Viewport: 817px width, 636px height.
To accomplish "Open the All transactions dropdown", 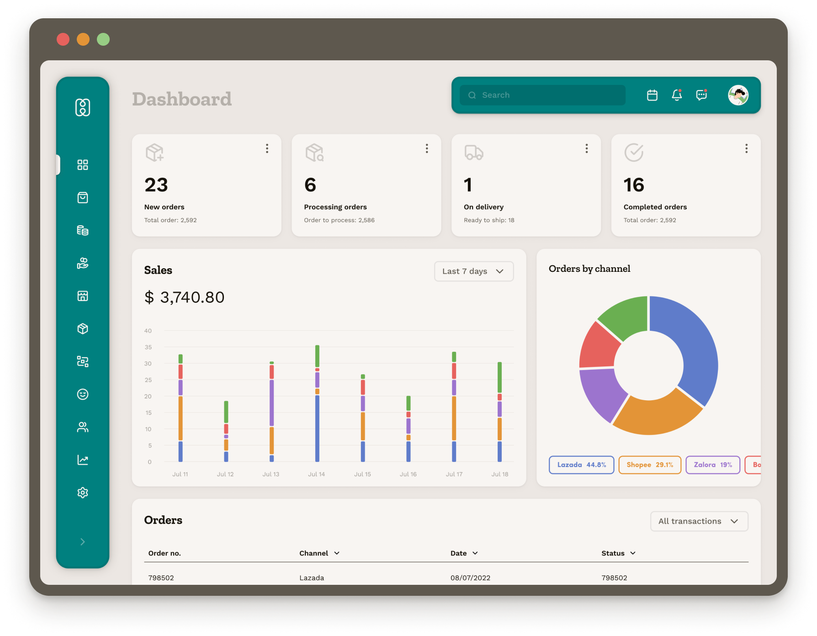I will (x=699, y=521).
